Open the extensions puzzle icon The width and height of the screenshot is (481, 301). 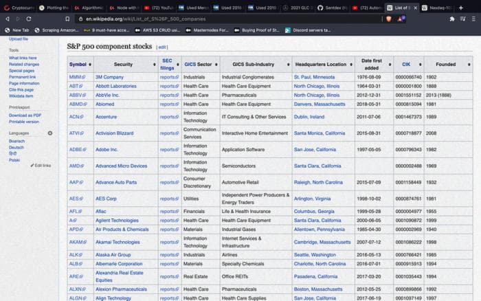(452, 19)
